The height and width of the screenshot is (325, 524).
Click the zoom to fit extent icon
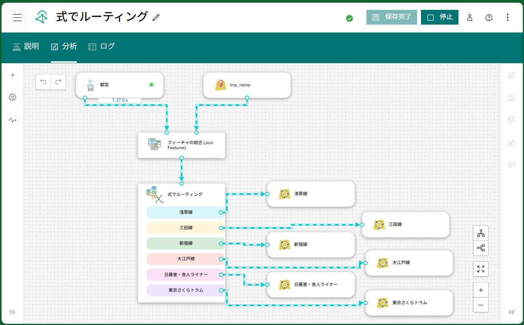tap(480, 269)
